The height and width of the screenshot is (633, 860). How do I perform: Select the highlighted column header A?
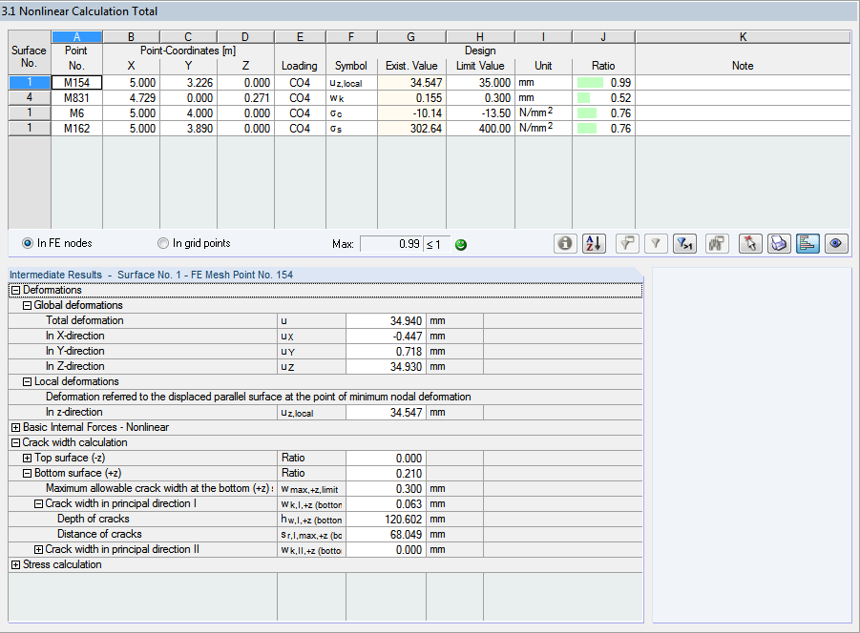[x=76, y=36]
